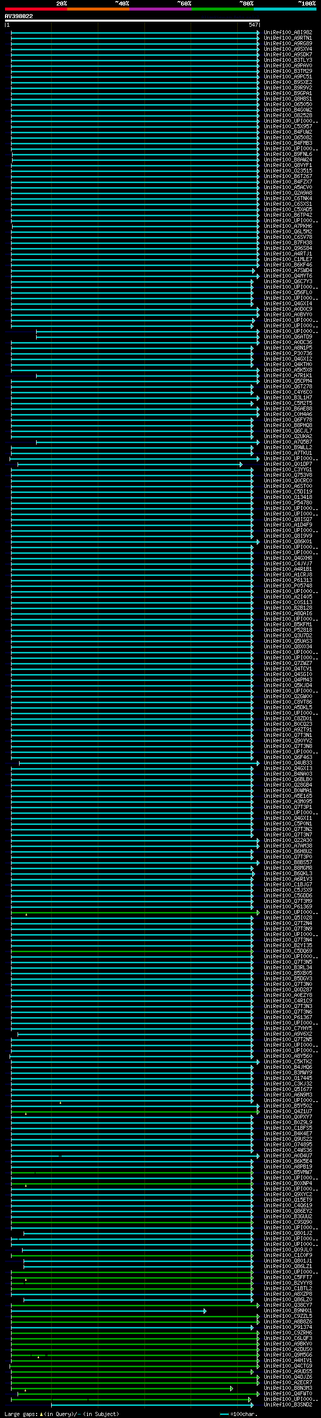
Task: Click the white query sequence bar
Action: tap(132, 21)
